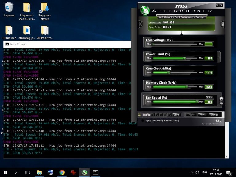Open the ENG input language selector

205,172
